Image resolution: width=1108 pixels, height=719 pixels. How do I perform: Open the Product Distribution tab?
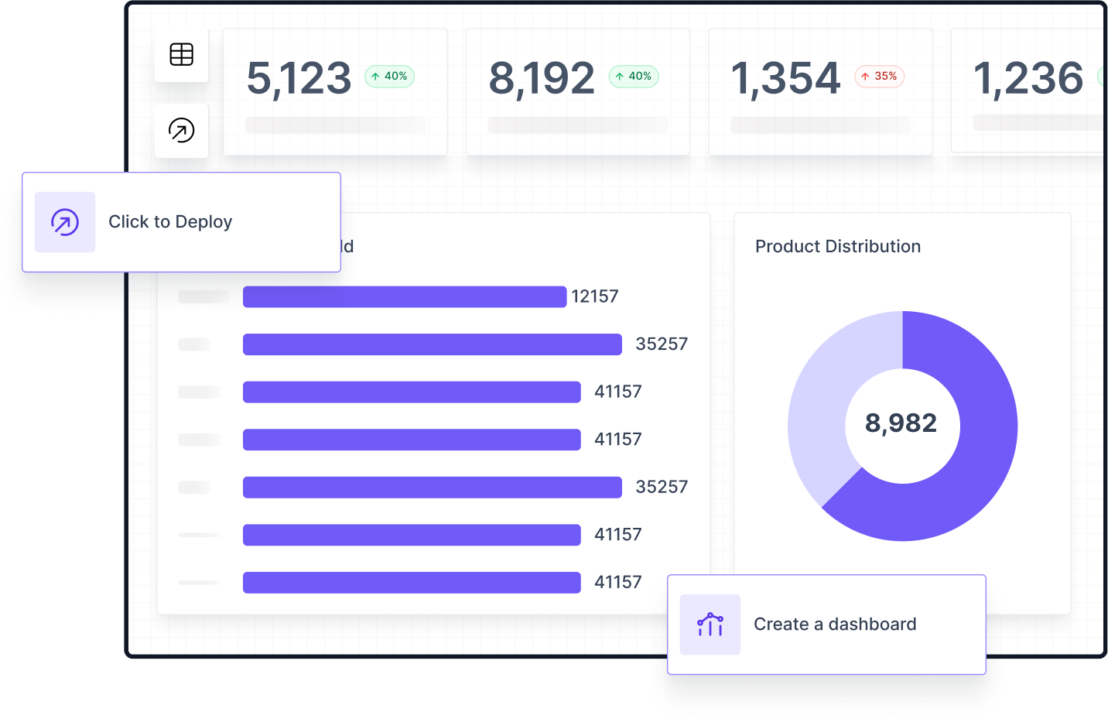pos(838,246)
